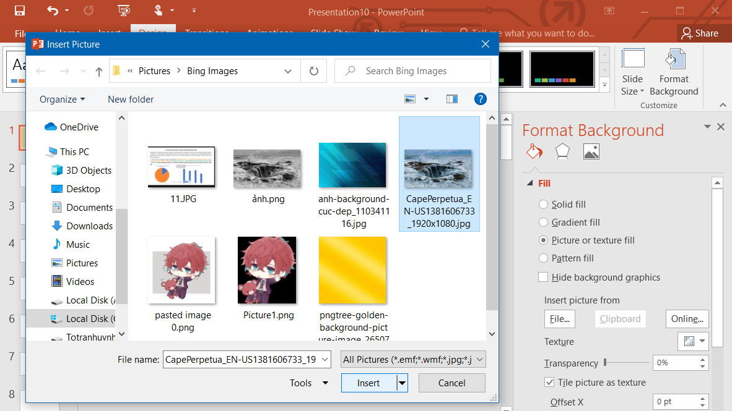Select the Picture tab icon in pane
This screenshot has width=732, height=411.
click(x=591, y=151)
